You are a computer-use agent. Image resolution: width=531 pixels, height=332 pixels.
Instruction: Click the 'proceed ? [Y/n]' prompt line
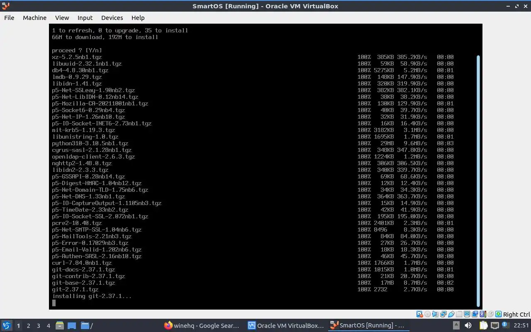(77, 50)
